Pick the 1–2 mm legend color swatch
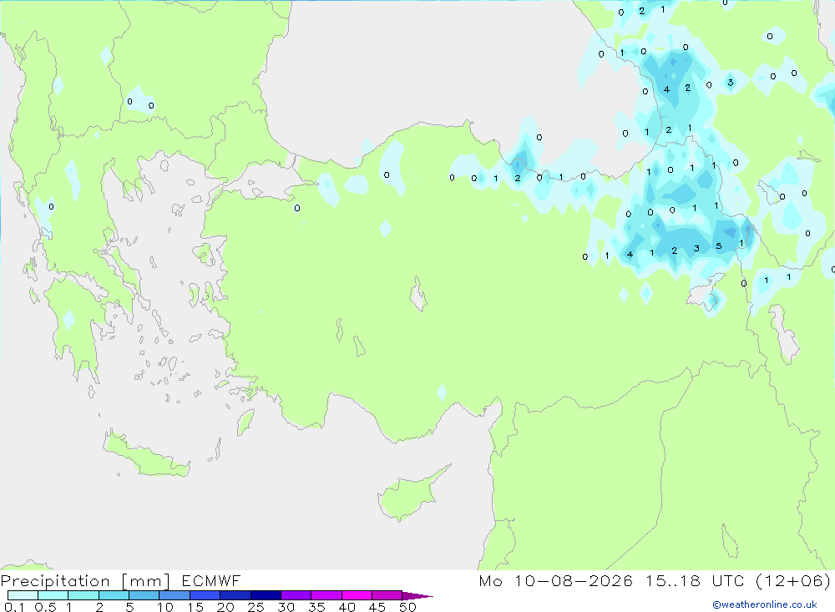Screen dimensions: 835x612 click(x=83, y=595)
